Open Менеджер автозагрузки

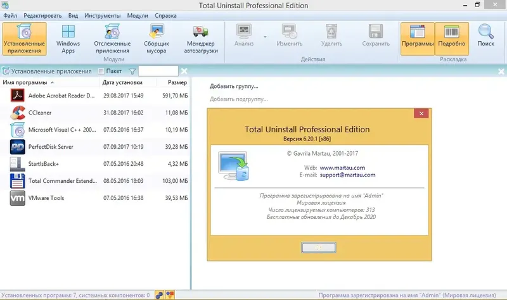coord(201,39)
